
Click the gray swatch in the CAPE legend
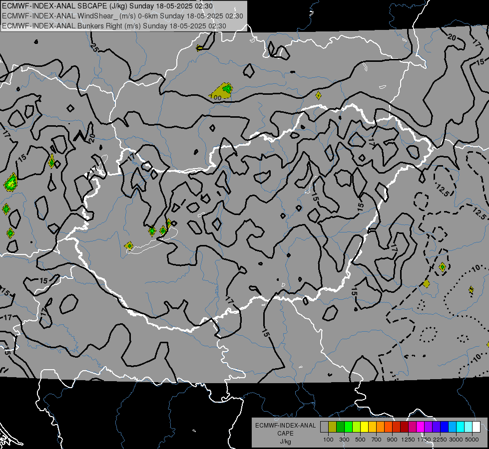[325, 427]
